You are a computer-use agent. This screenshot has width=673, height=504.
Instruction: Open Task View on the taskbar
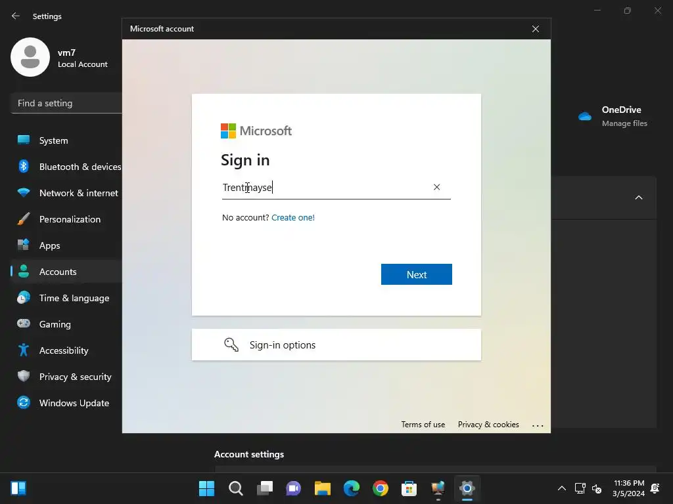[x=264, y=488]
